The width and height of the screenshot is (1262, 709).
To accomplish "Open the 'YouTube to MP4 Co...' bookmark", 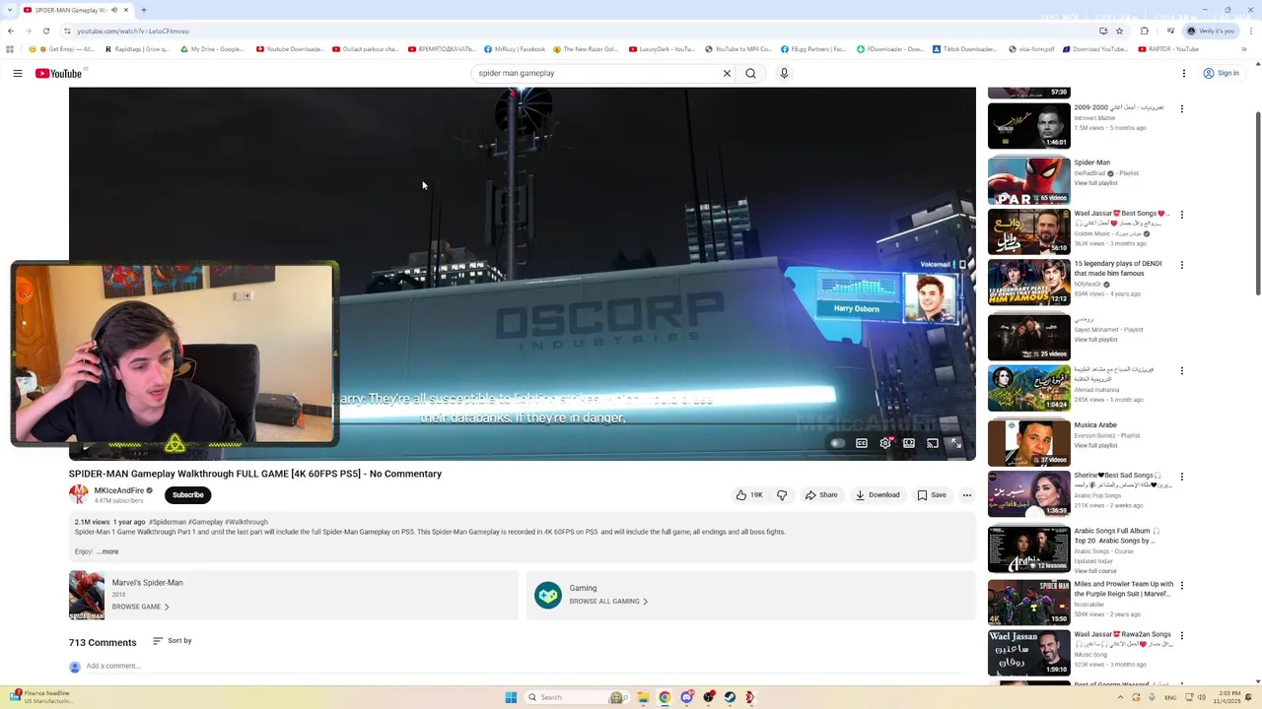I will 737,49.
